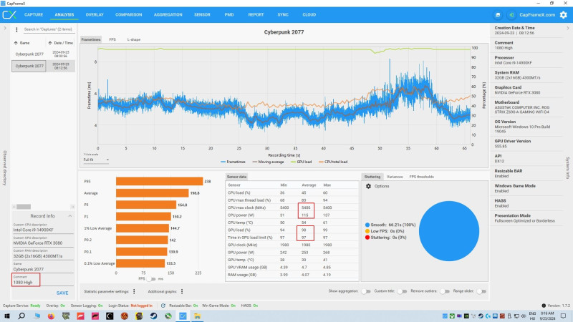Open Steam from taskbar

coord(153,316)
